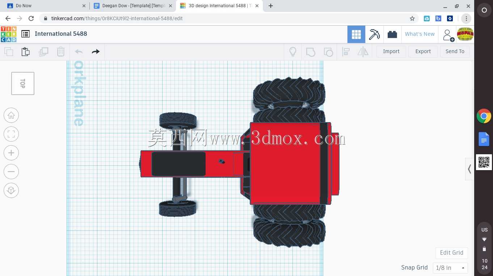Switch to the Deegan Dow Template tab
493x276 pixels.
click(132, 6)
